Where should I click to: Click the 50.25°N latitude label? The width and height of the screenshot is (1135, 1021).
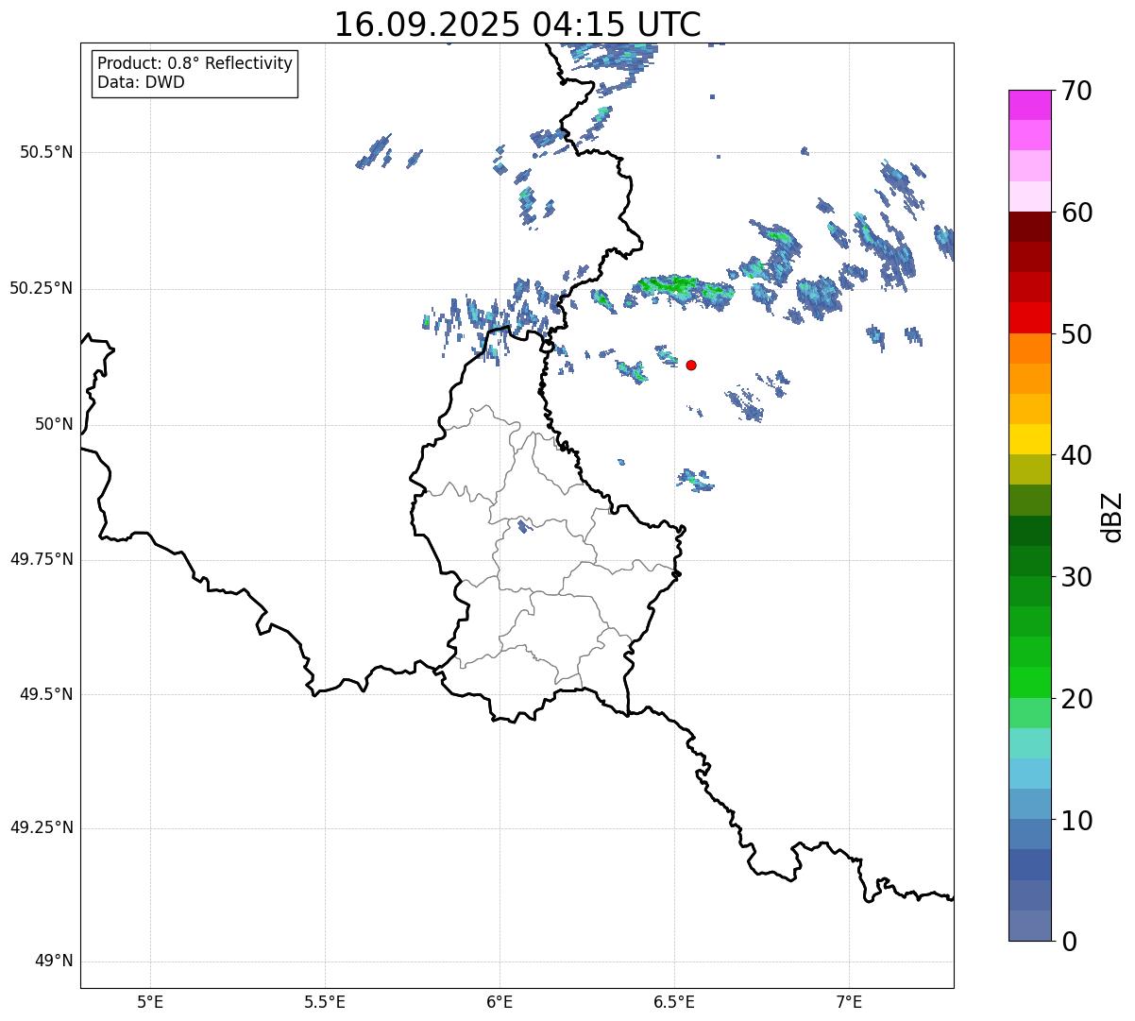click(41, 288)
